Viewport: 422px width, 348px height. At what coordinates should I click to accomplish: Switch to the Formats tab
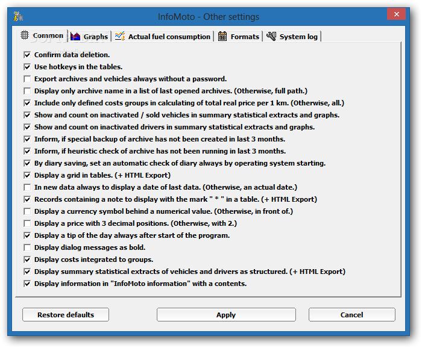click(239, 37)
